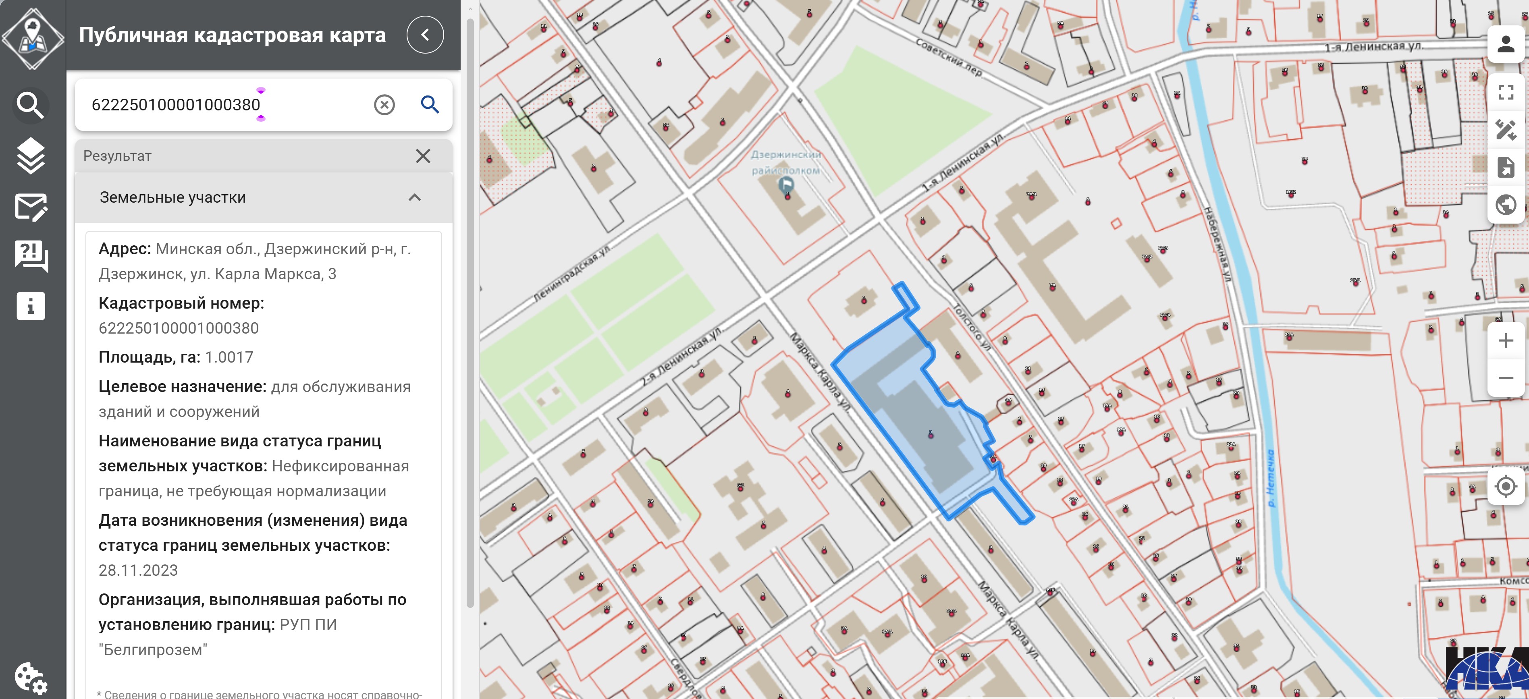Clear the cadastral number search field
1529x699 pixels.
pyautogui.click(x=384, y=105)
